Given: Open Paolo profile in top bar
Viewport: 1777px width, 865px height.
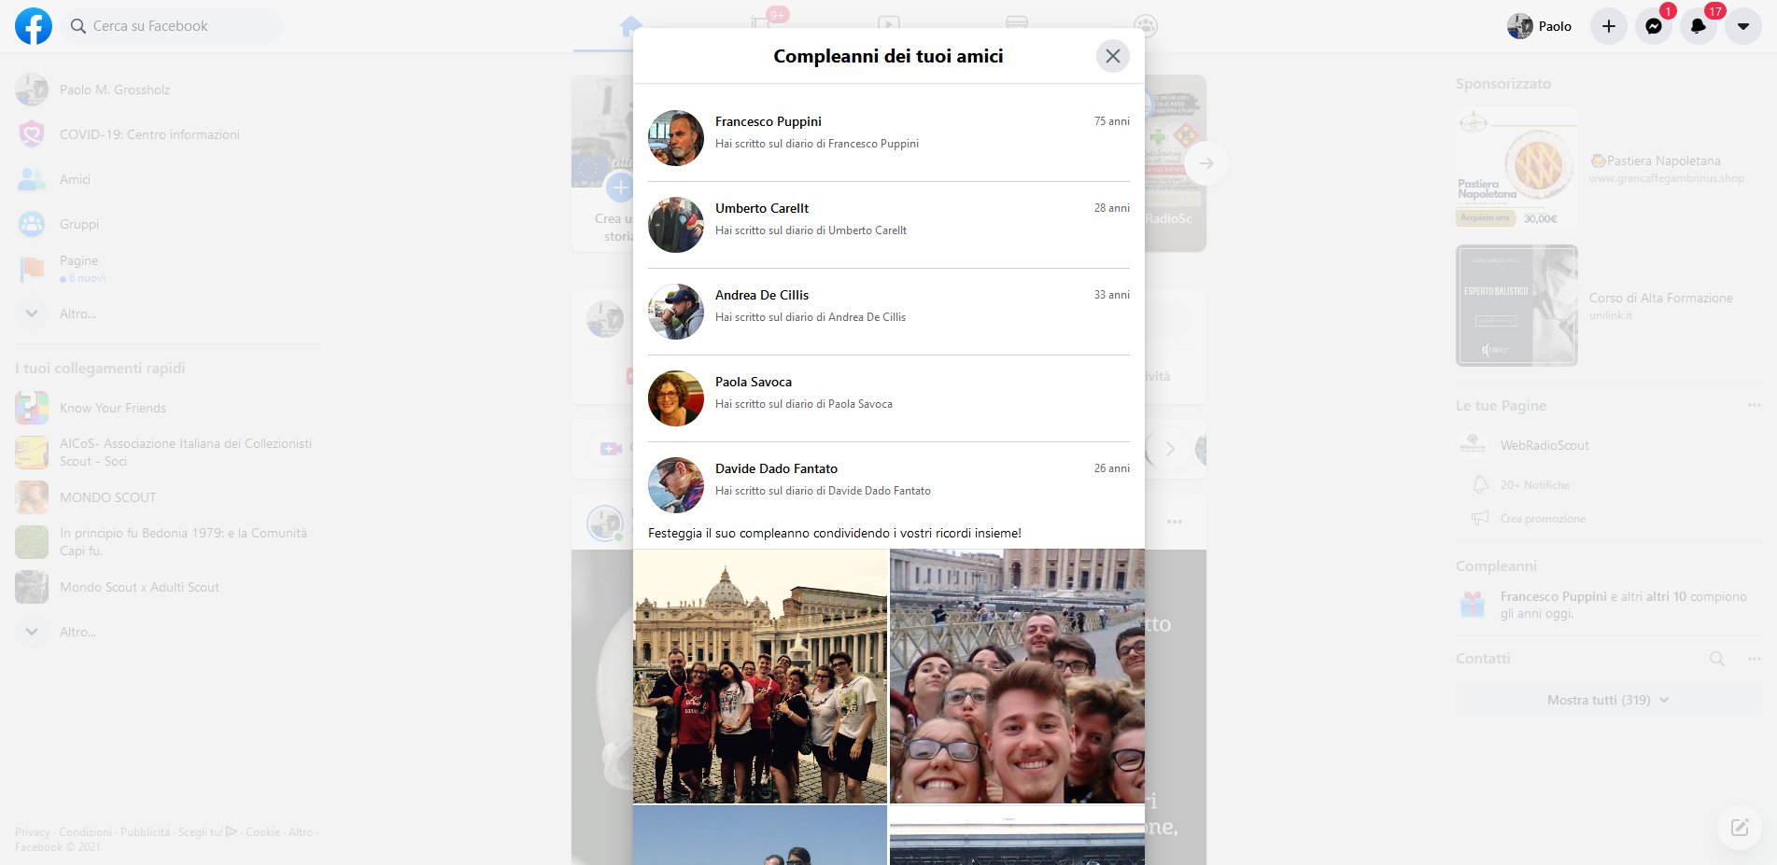Looking at the screenshot, I should coord(1540,26).
